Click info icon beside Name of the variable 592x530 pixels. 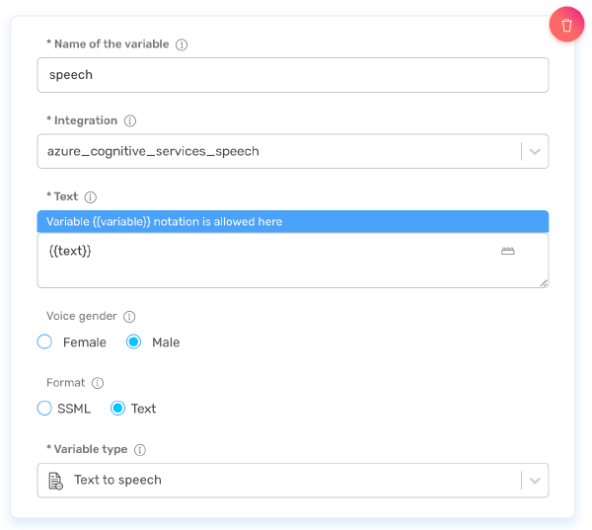(182, 44)
